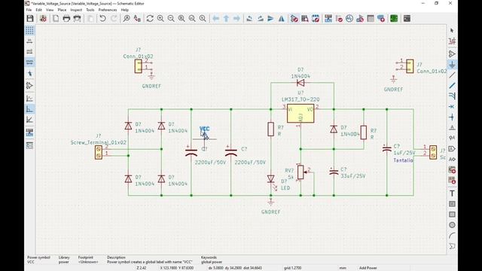Viewport: 482px width, 271px height.
Task: Open the SPICE simulator
Action: pyautogui.click(x=349, y=18)
